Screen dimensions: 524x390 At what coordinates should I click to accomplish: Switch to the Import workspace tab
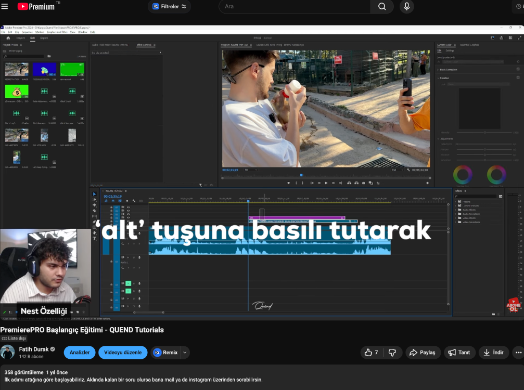coord(20,38)
